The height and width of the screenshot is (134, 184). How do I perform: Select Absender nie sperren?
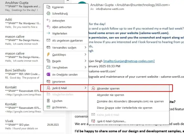129,95
